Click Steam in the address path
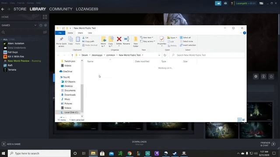This screenshot has height=157, width=280. click(84, 55)
